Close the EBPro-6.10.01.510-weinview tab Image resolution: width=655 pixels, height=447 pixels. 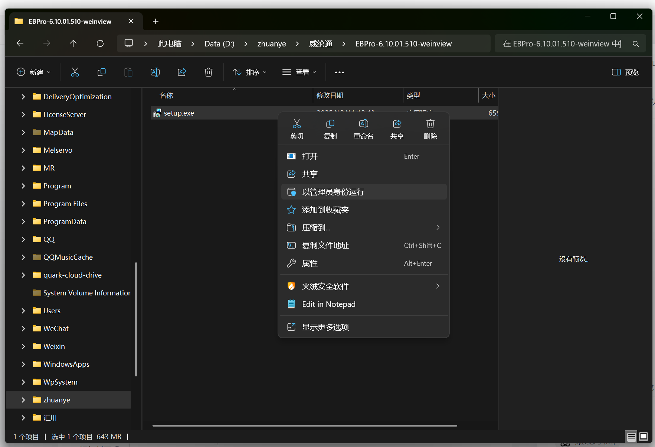pyautogui.click(x=131, y=21)
